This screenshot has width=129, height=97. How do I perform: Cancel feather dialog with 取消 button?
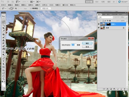[87, 47]
